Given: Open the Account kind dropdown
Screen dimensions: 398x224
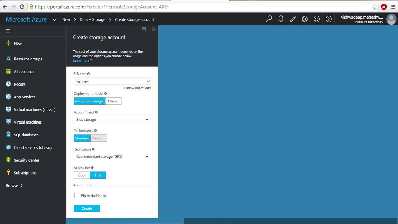Looking at the screenshot, I should (x=112, y=120).
